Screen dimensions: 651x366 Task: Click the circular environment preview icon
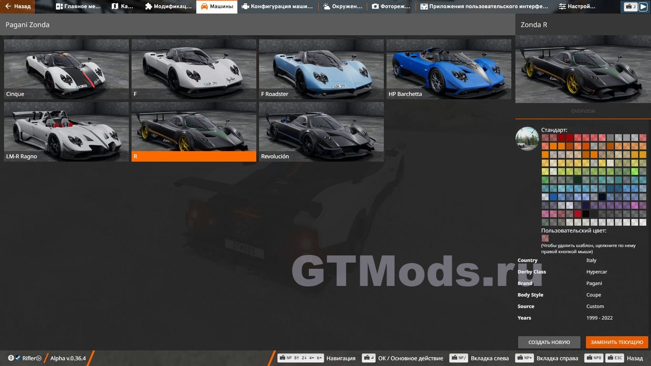527,139
